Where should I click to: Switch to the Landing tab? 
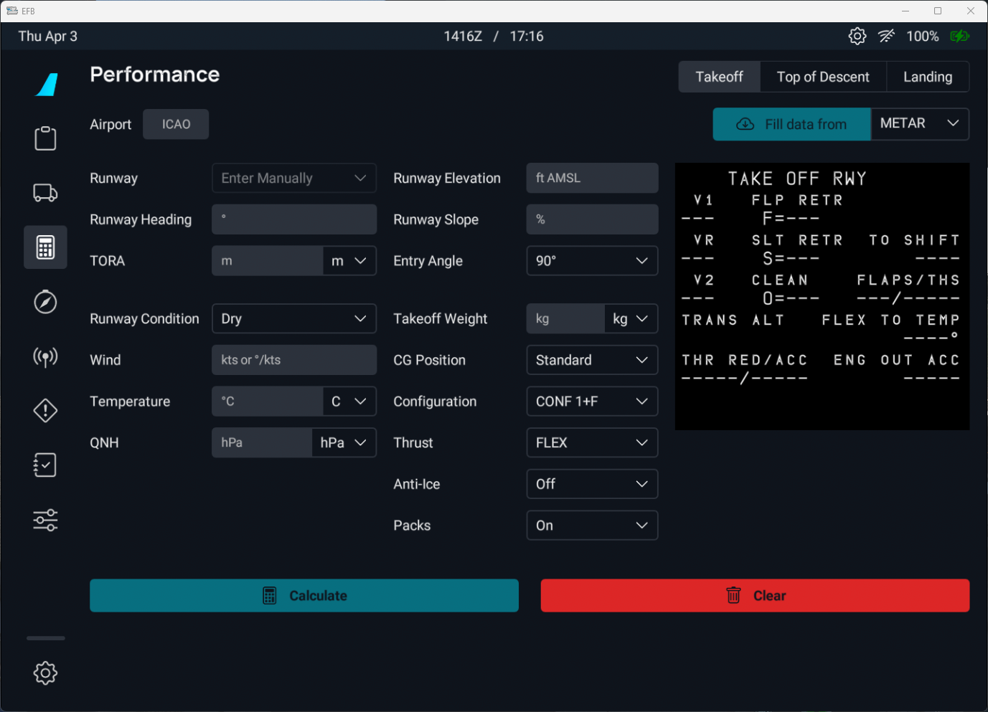(x=927, y=77)
